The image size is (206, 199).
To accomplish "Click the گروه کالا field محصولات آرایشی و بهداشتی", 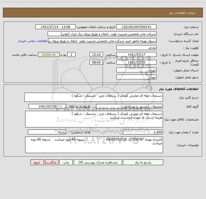I will click(129, 106).
